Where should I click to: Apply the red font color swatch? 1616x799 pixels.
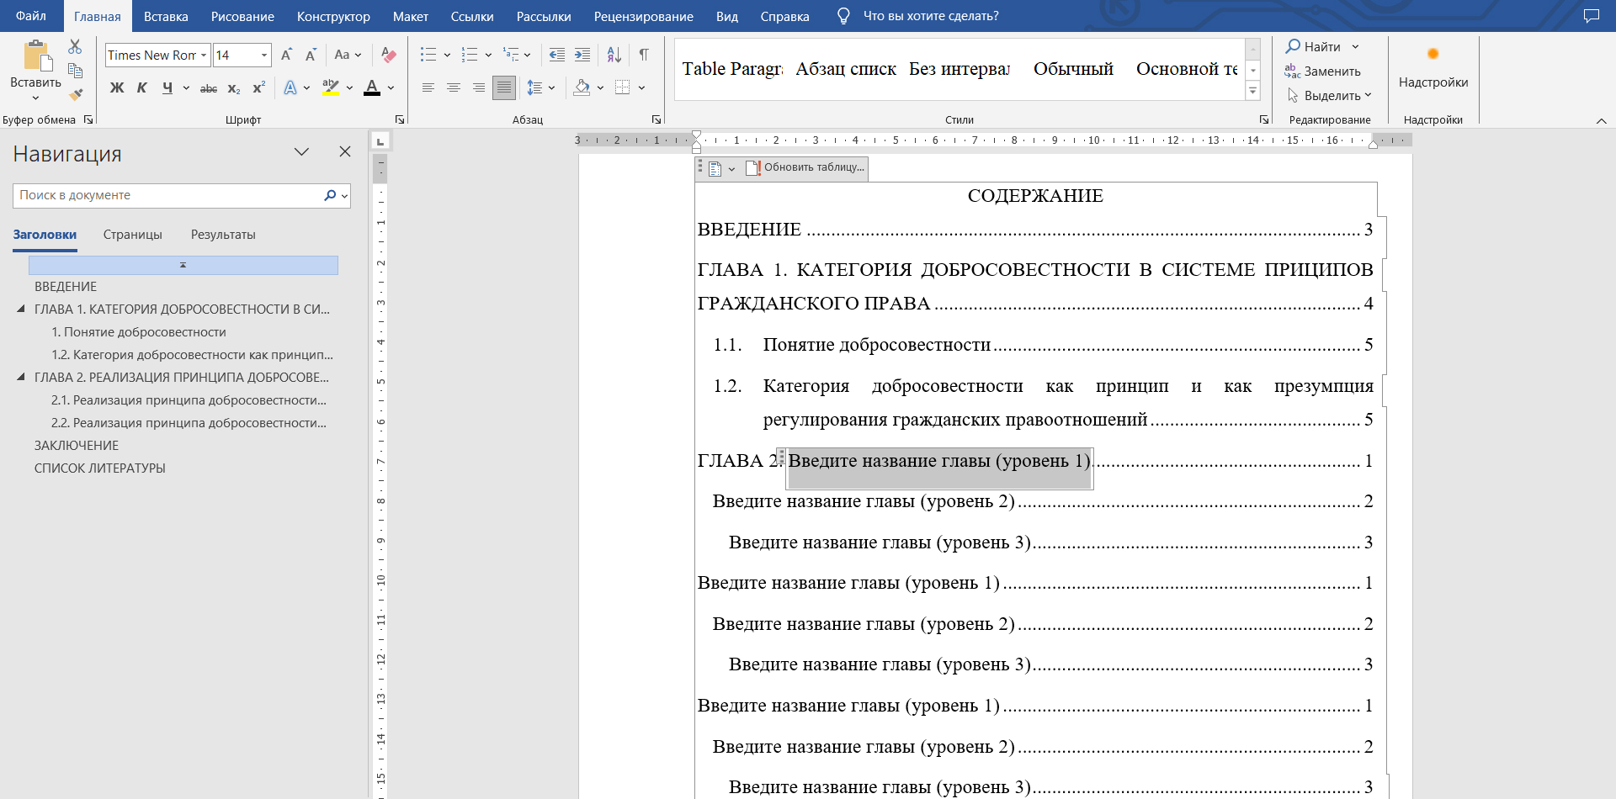coord(372,87)
